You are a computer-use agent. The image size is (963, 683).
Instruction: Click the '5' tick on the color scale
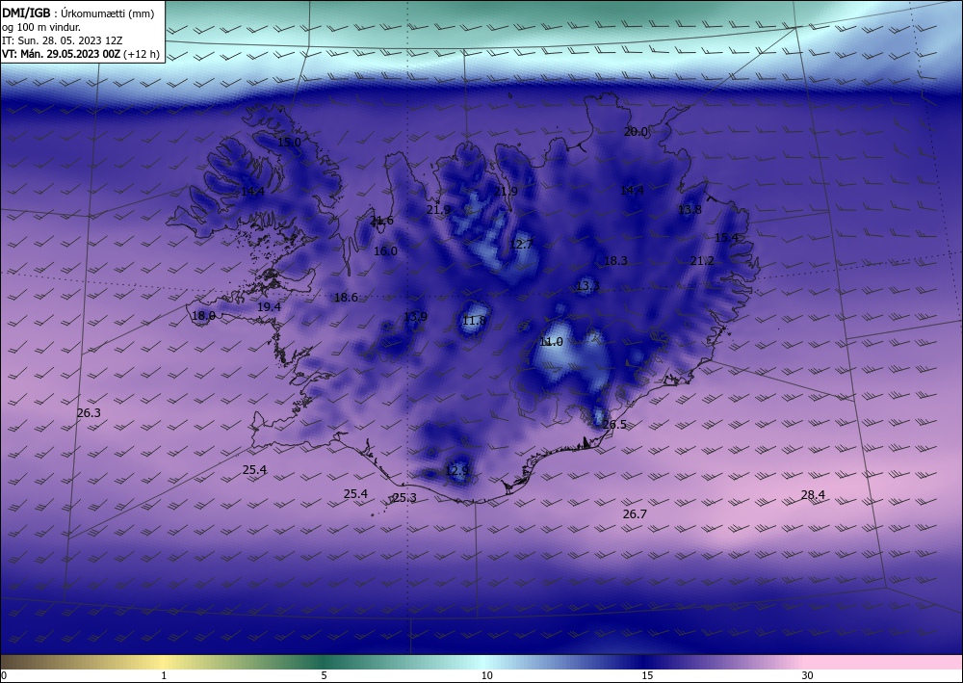point(324,675)
